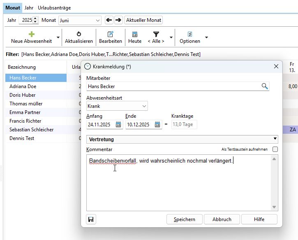Click the green plus Neue Abwesenheit icon

click(31, 34)
